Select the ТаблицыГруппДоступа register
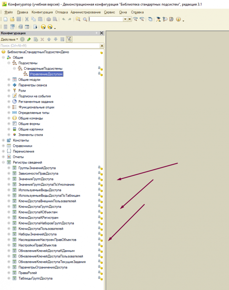The image size is (229, 290). (35, 278)
